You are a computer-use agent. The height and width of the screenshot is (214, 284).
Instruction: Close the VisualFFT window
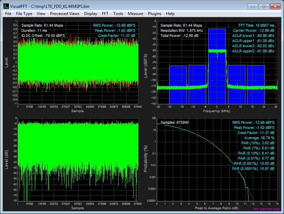point(275,6)
